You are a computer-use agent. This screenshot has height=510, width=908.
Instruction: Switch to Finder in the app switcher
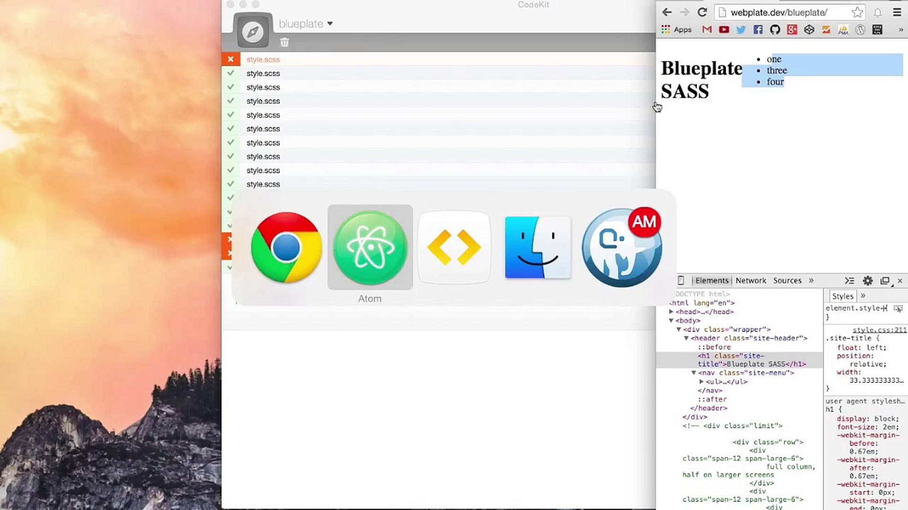[x=538, y=247]
